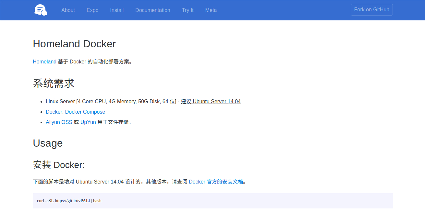Click the Usage heading
Screen dimensions: 425x212
[48, 143]
